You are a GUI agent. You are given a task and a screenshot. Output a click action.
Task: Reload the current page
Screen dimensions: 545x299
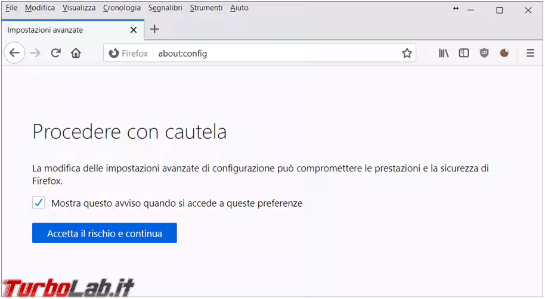pyautogui.click(x=55, y=53)
